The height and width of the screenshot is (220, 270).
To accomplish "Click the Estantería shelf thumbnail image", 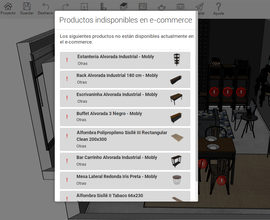I will (177, 60).
